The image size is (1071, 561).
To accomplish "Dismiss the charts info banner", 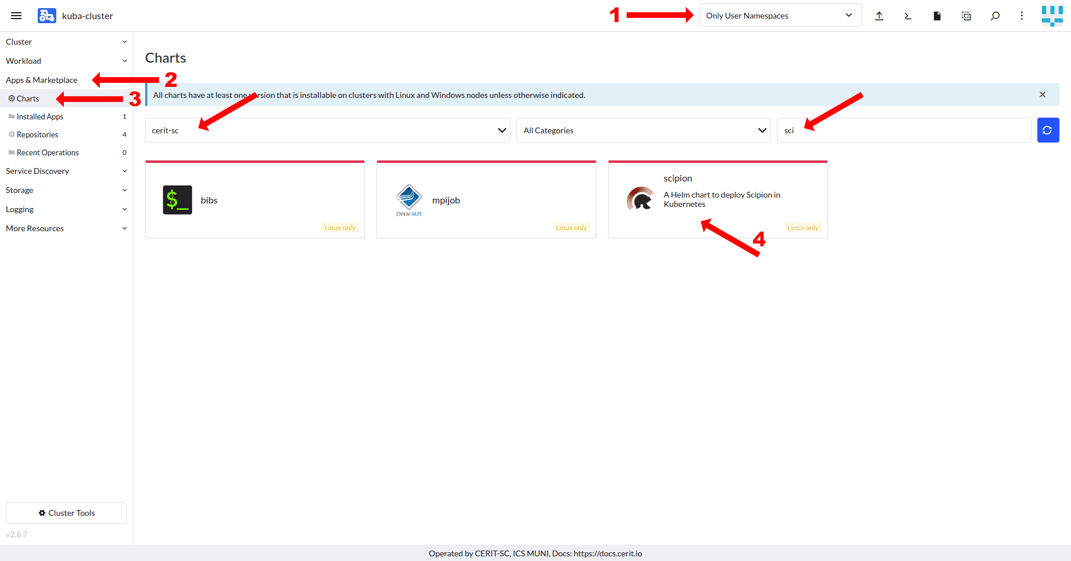I will coord(1042,94).
